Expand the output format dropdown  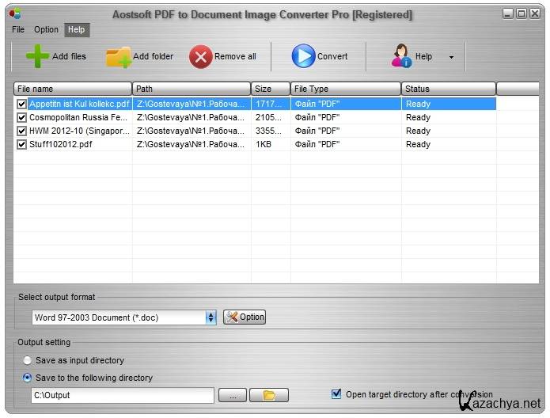pos(211,317)
